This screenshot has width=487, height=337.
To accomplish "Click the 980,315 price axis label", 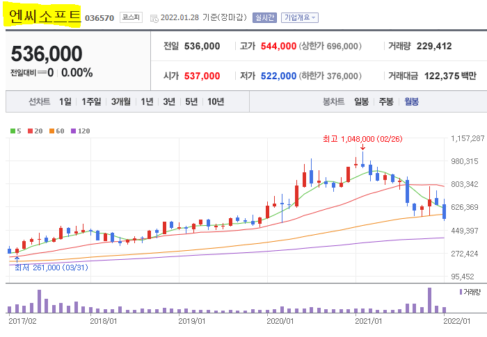I will 465,161.
